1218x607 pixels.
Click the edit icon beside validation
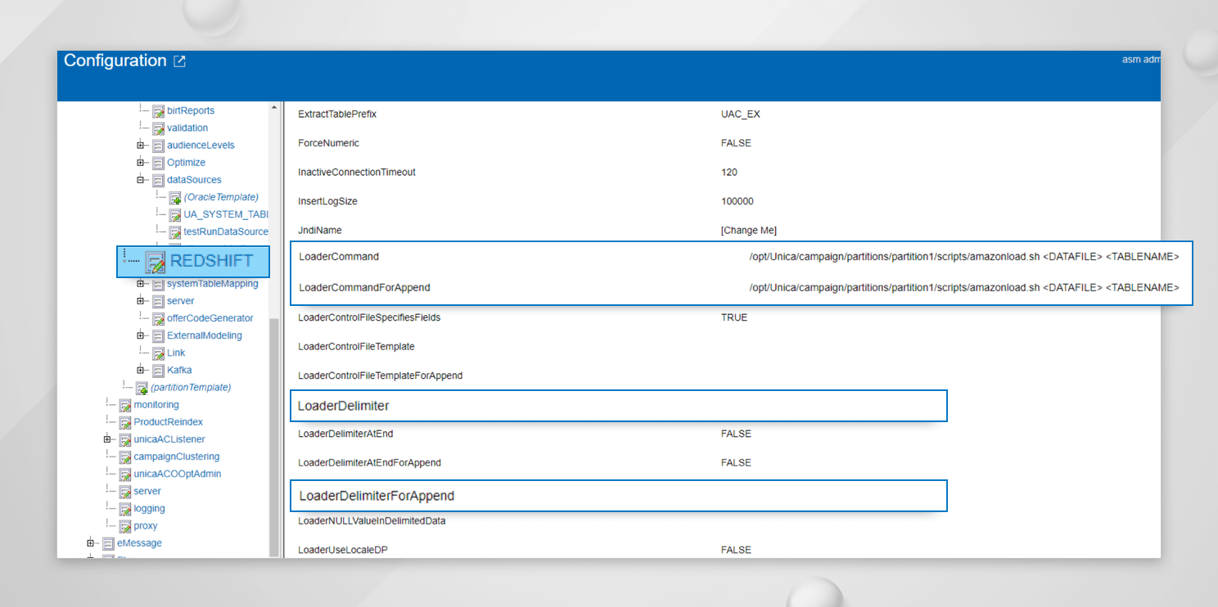tap(158, 128)
